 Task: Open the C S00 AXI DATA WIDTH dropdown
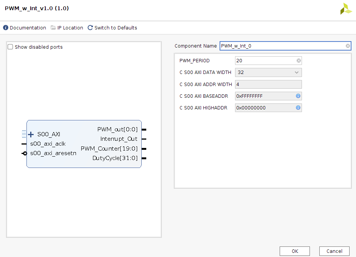[x=268, y=72]
